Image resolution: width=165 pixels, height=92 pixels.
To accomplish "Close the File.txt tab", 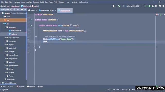I will [36, 10].
